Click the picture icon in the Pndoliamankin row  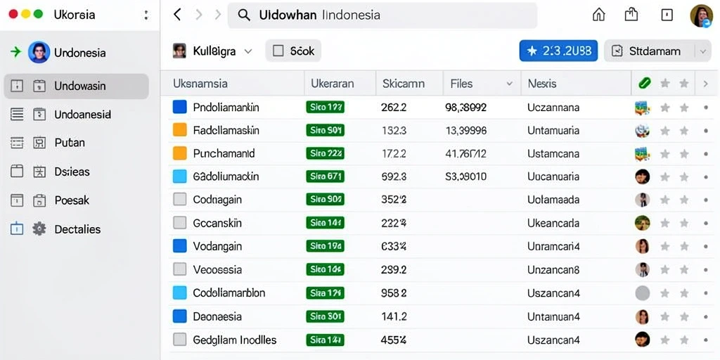pyautogui.click(x=643, y=108)
